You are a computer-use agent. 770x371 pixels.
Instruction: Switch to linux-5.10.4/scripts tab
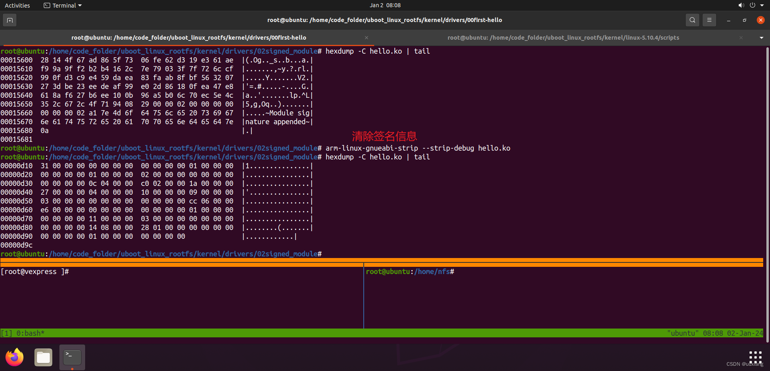point(563,38)
